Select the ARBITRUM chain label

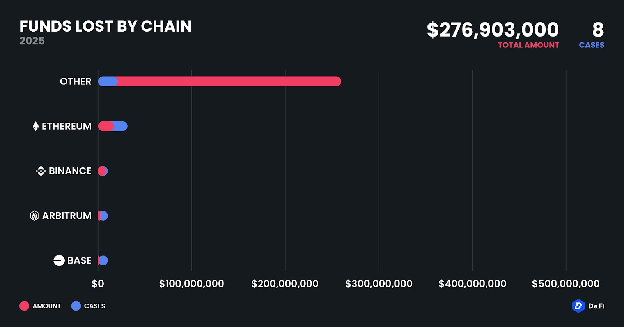pyautogui.click(x=67, y=216)
